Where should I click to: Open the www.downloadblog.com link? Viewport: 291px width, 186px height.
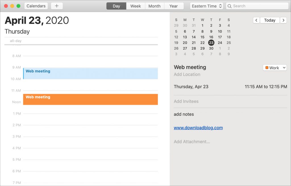tap(198, 128)
